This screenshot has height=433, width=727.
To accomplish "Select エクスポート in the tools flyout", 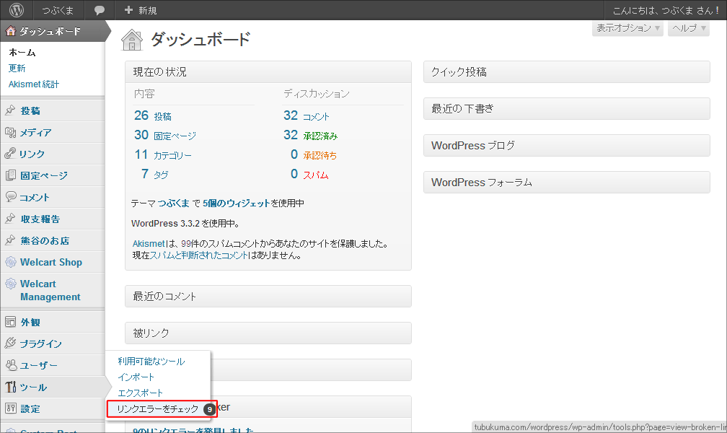I will 141,393.
